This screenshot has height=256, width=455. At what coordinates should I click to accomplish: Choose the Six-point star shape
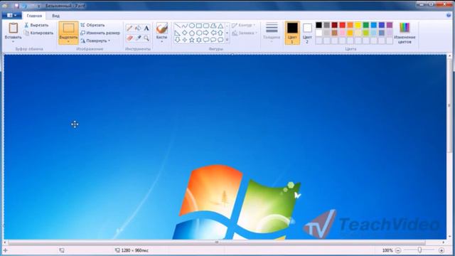point(199,40)
